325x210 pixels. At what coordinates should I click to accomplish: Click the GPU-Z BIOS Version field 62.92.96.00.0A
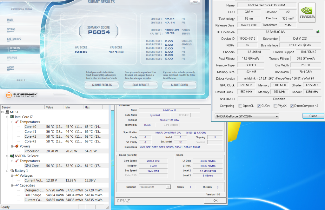(275, 32)
